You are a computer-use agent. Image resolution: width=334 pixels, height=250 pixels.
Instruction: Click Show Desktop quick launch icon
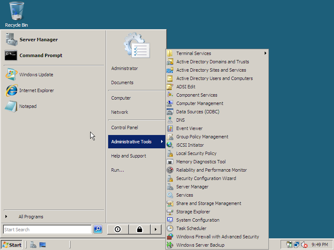point(43,245)
